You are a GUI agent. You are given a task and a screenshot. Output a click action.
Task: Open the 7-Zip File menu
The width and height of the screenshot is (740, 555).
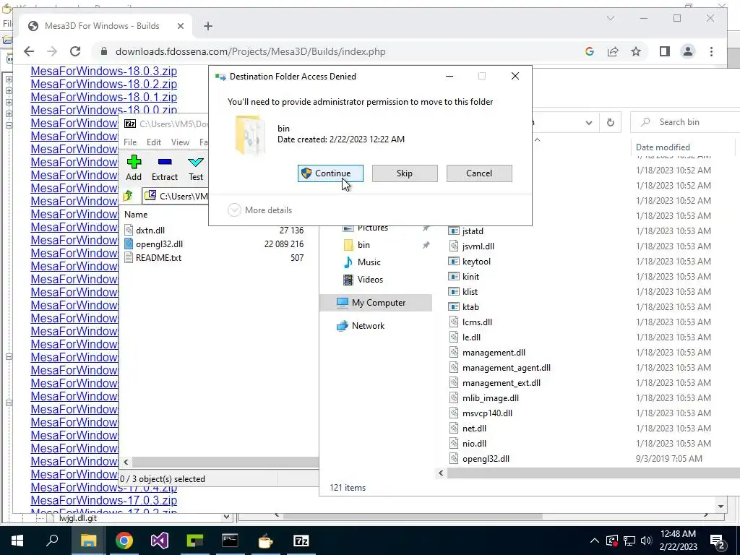[130, 142]
